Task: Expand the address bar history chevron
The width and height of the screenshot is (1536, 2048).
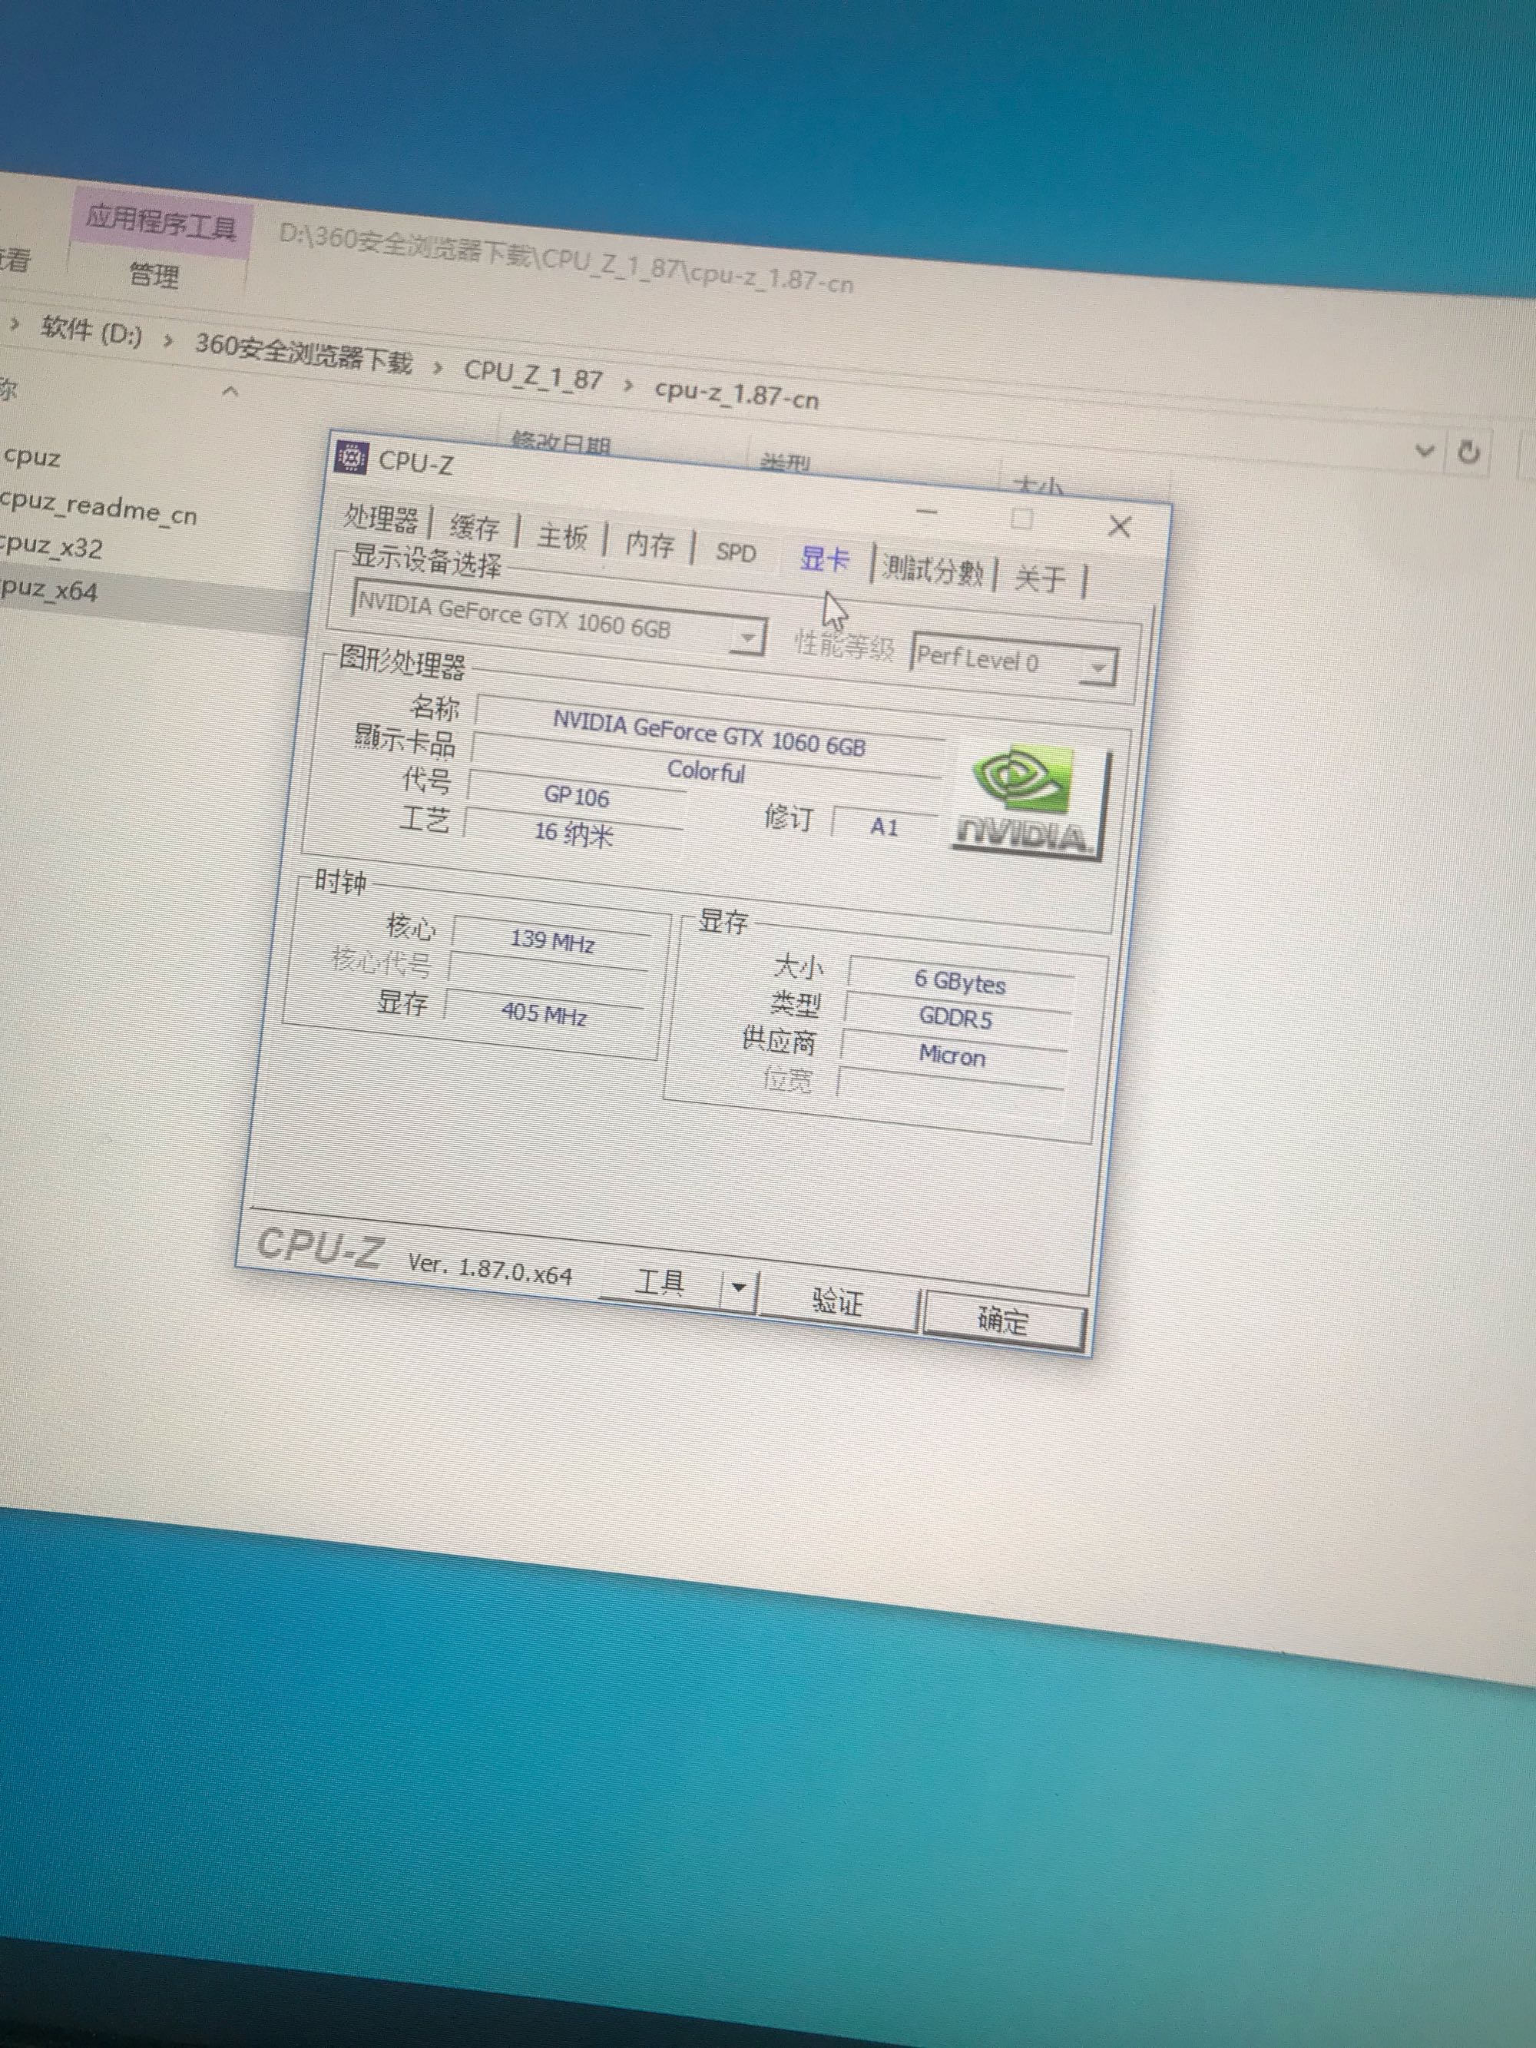Action: click(x=1425, y=450)
